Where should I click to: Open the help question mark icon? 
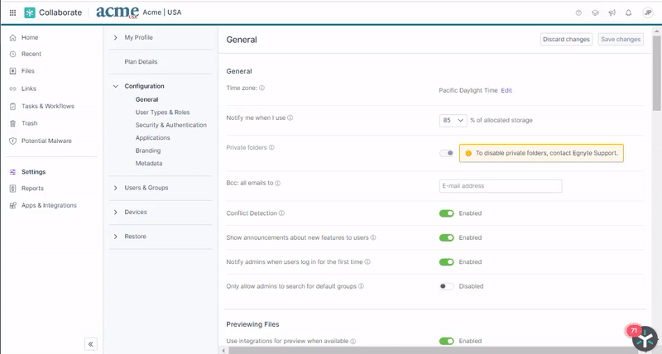pos(578,13)
